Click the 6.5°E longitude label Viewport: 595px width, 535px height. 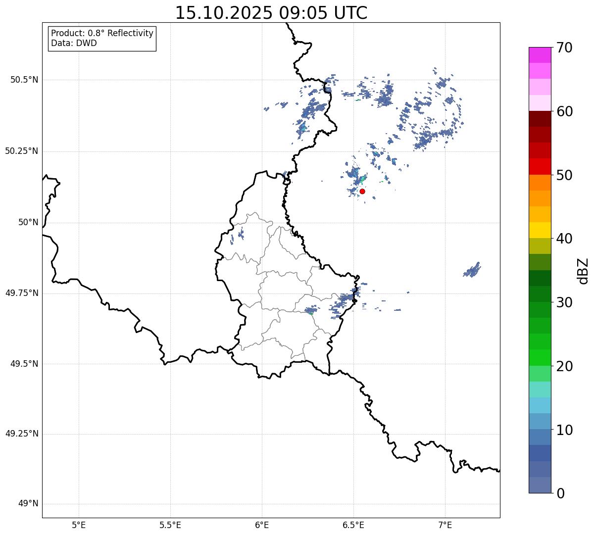click(x=353, y=525)
